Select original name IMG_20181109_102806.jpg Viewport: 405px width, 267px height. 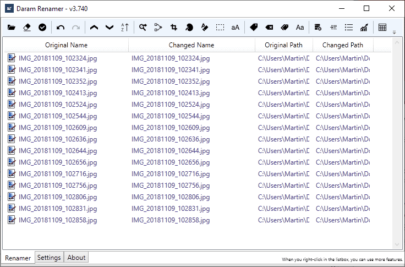[x=58, y=197]
